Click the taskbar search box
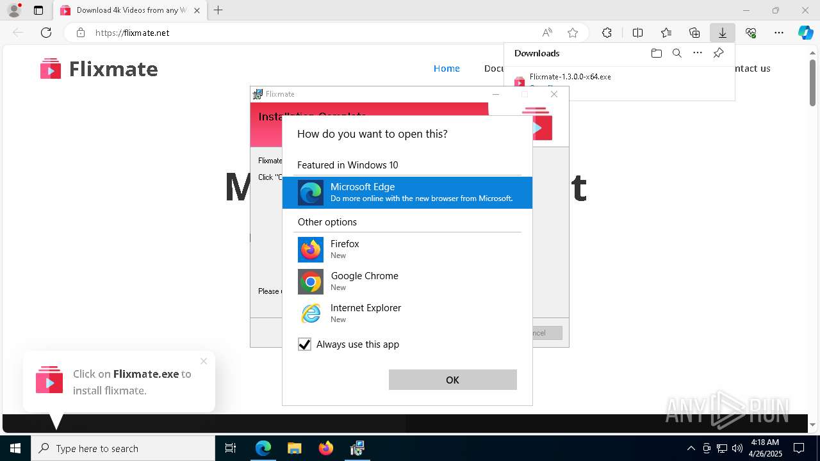820x461 pixels. click(x=123, y=448)
